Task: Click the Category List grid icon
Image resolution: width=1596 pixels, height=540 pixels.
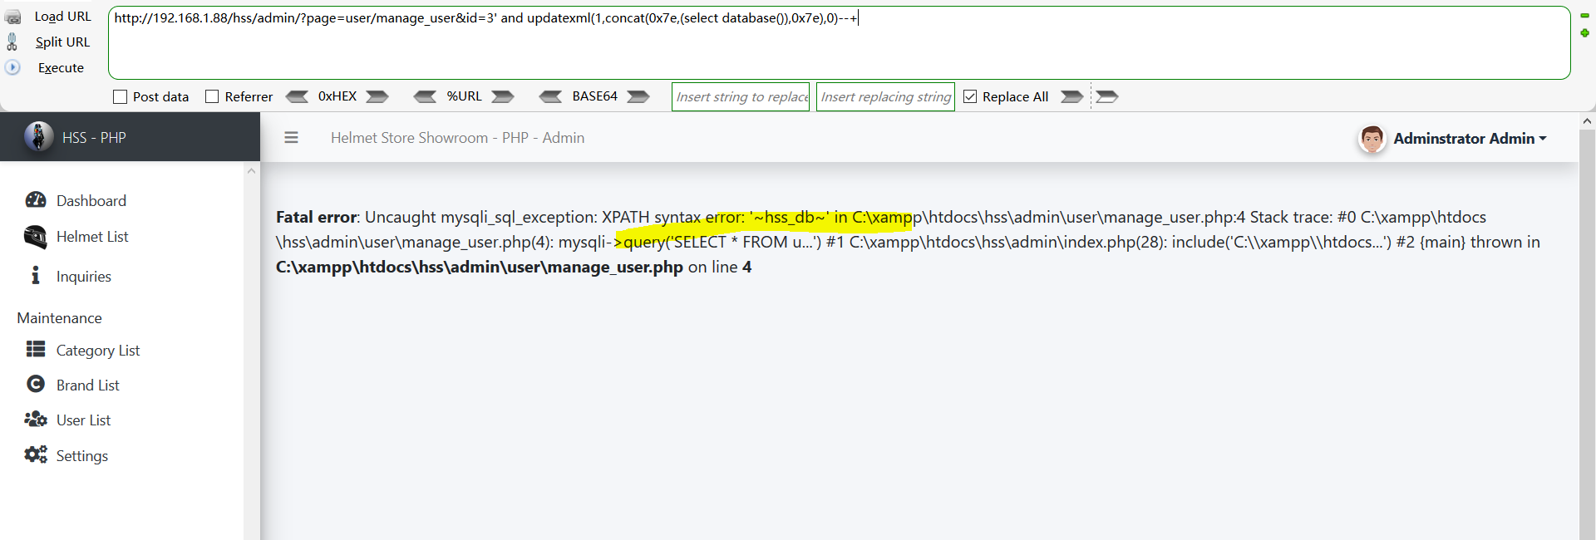Action: (x=36, y=349)
